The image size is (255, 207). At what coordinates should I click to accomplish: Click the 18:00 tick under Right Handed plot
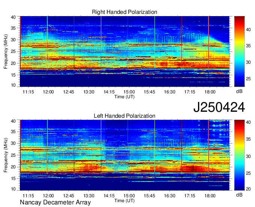210,92
